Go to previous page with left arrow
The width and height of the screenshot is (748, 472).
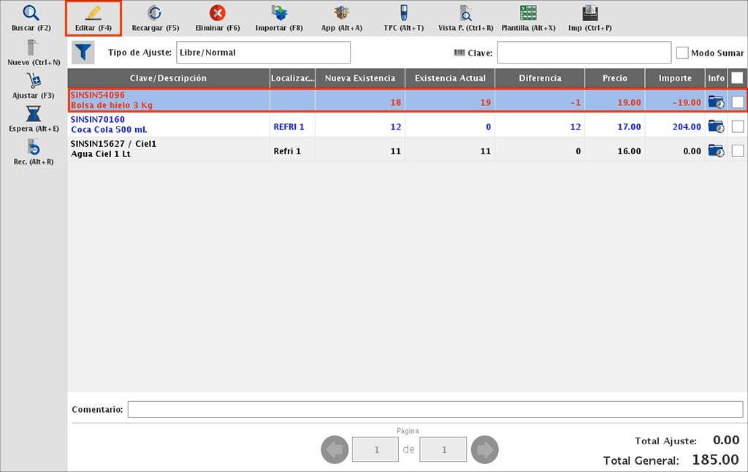click(x=335, y=449)
